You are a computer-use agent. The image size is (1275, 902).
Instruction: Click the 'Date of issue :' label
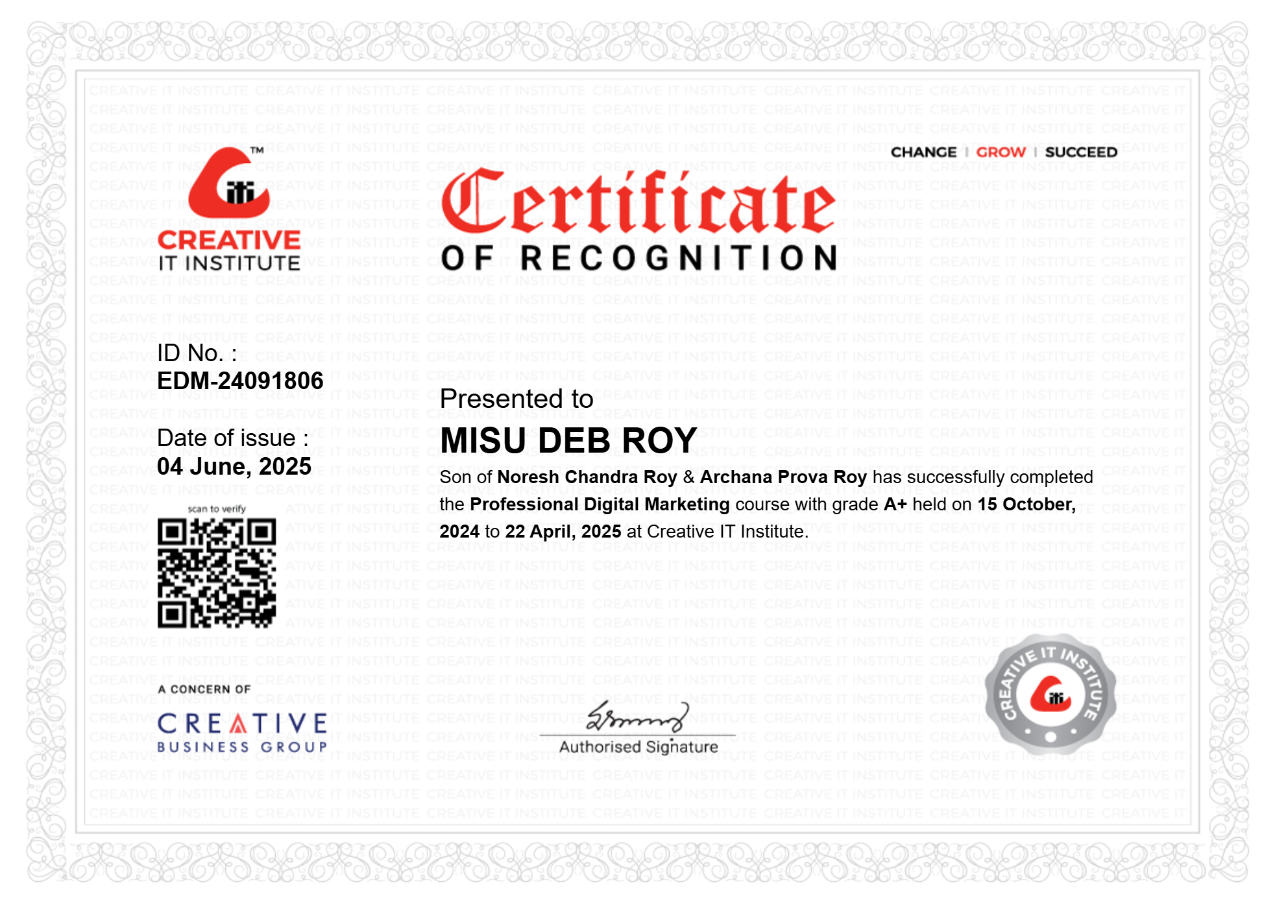click(233, 438)
